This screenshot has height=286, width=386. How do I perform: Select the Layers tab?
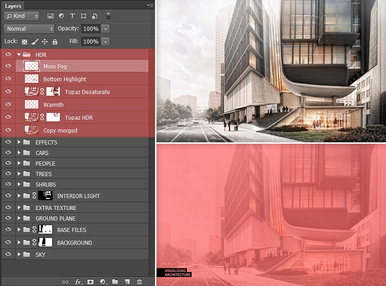13,6
